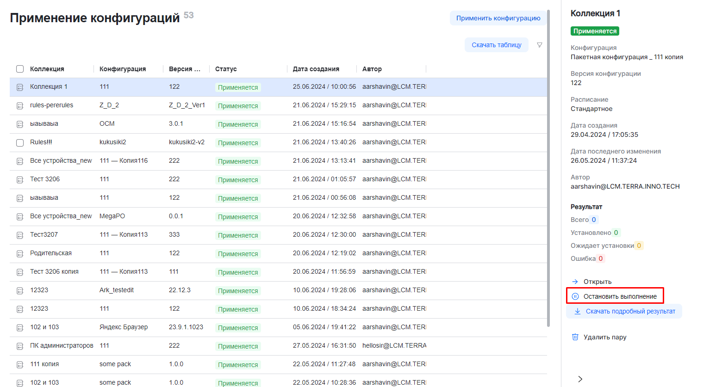Click the download icon for detailed result
Screen dimensions: 722x387
click(578, 311)
